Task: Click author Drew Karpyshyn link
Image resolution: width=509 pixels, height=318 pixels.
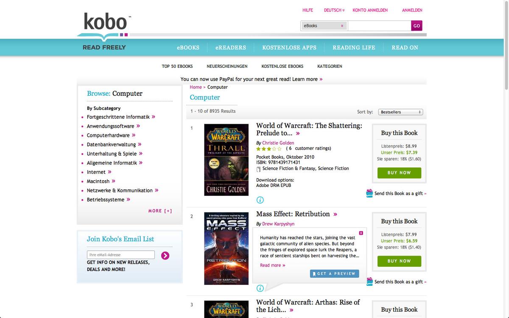Action: tap(278, 224)
